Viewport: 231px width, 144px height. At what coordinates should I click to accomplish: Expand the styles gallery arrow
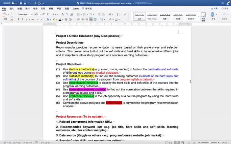pyautogui.click(x=199, y=16)
